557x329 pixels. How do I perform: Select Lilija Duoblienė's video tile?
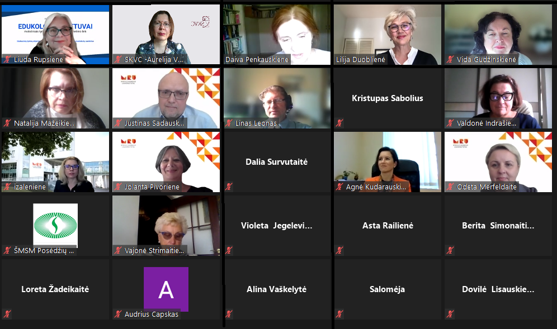coord(388,35)
